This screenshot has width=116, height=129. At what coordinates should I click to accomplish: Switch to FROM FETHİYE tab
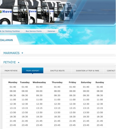[11, 71]
